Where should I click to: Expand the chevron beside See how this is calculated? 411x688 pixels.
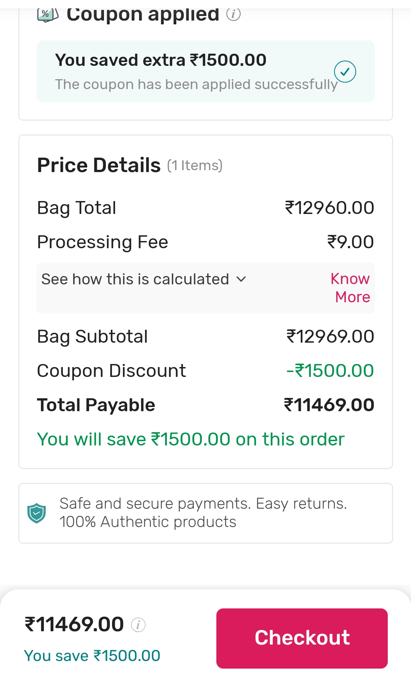point(241,279)
